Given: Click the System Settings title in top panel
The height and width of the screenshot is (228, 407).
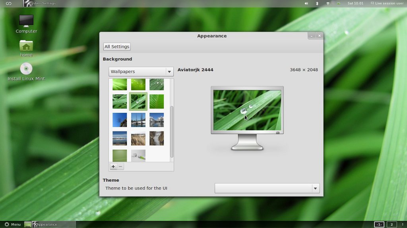Looking at the screenshot, I should click(42, 3).
